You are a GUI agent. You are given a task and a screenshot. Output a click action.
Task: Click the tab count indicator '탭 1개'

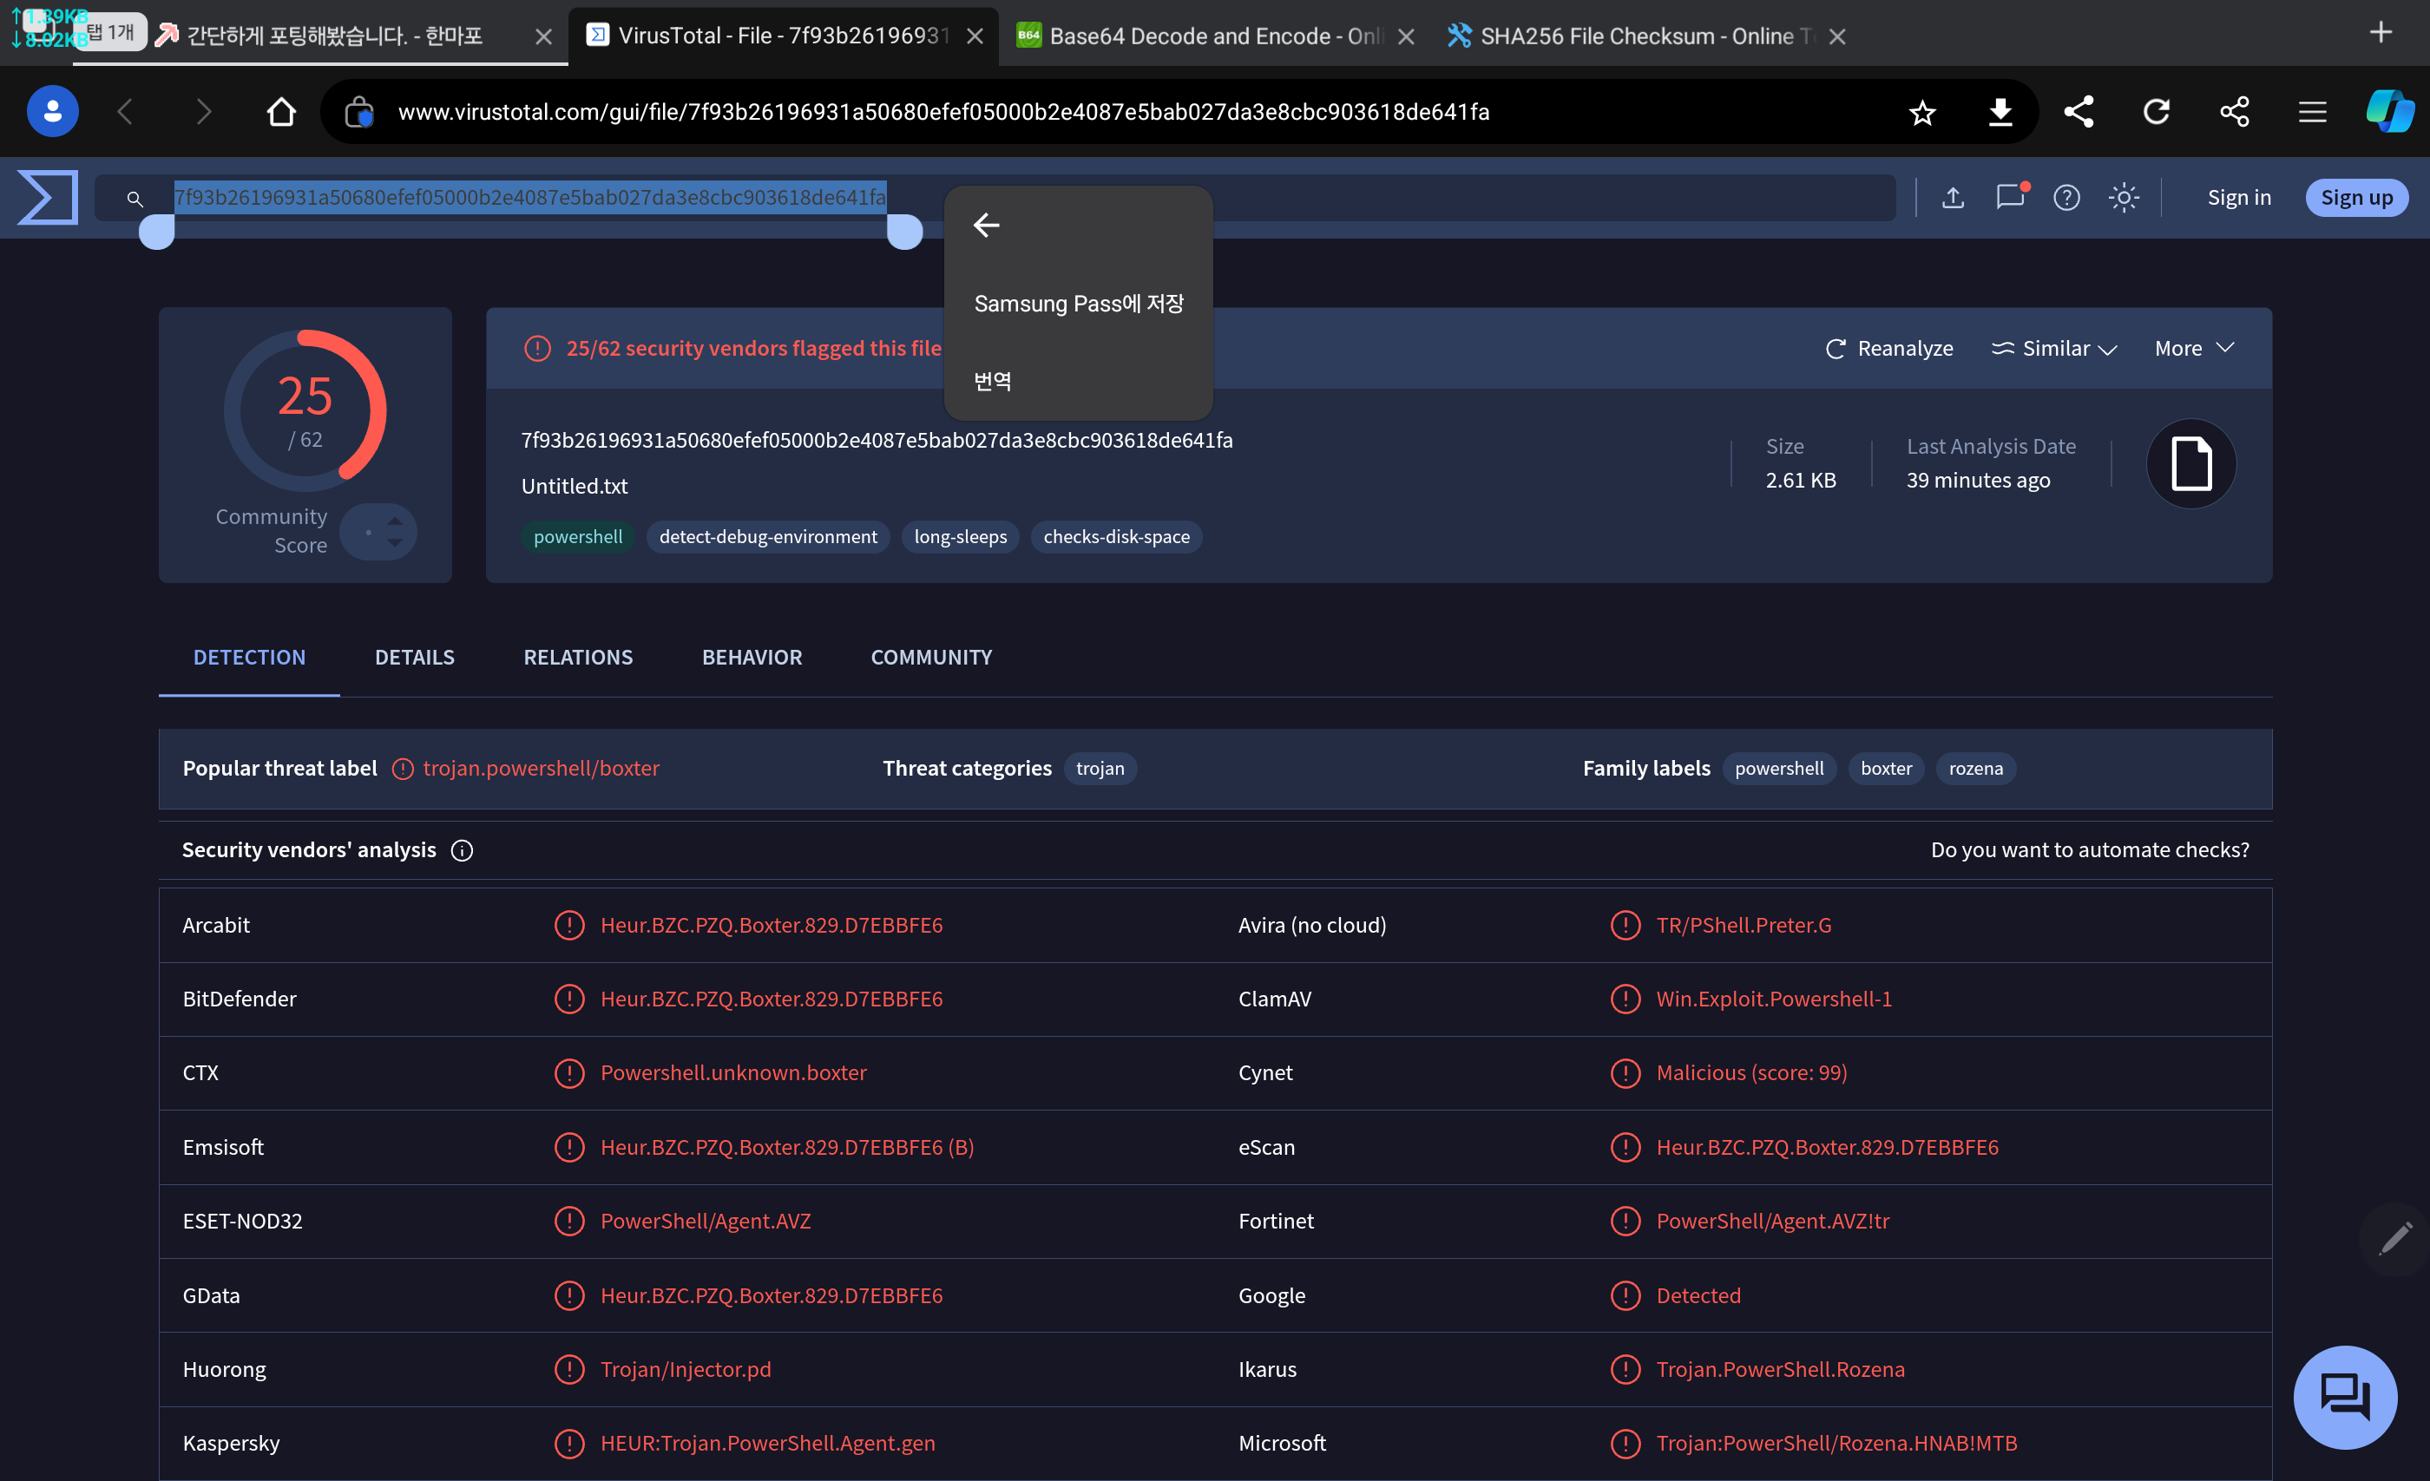click(x=110, y=33)
